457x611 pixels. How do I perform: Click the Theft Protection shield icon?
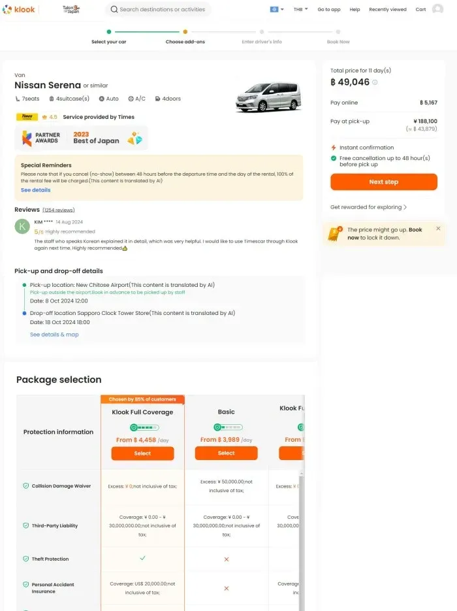tap(25, 559)
